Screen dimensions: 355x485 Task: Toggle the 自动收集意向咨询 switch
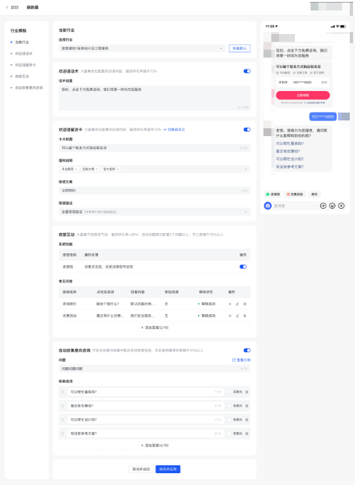(x=247, y=350)
